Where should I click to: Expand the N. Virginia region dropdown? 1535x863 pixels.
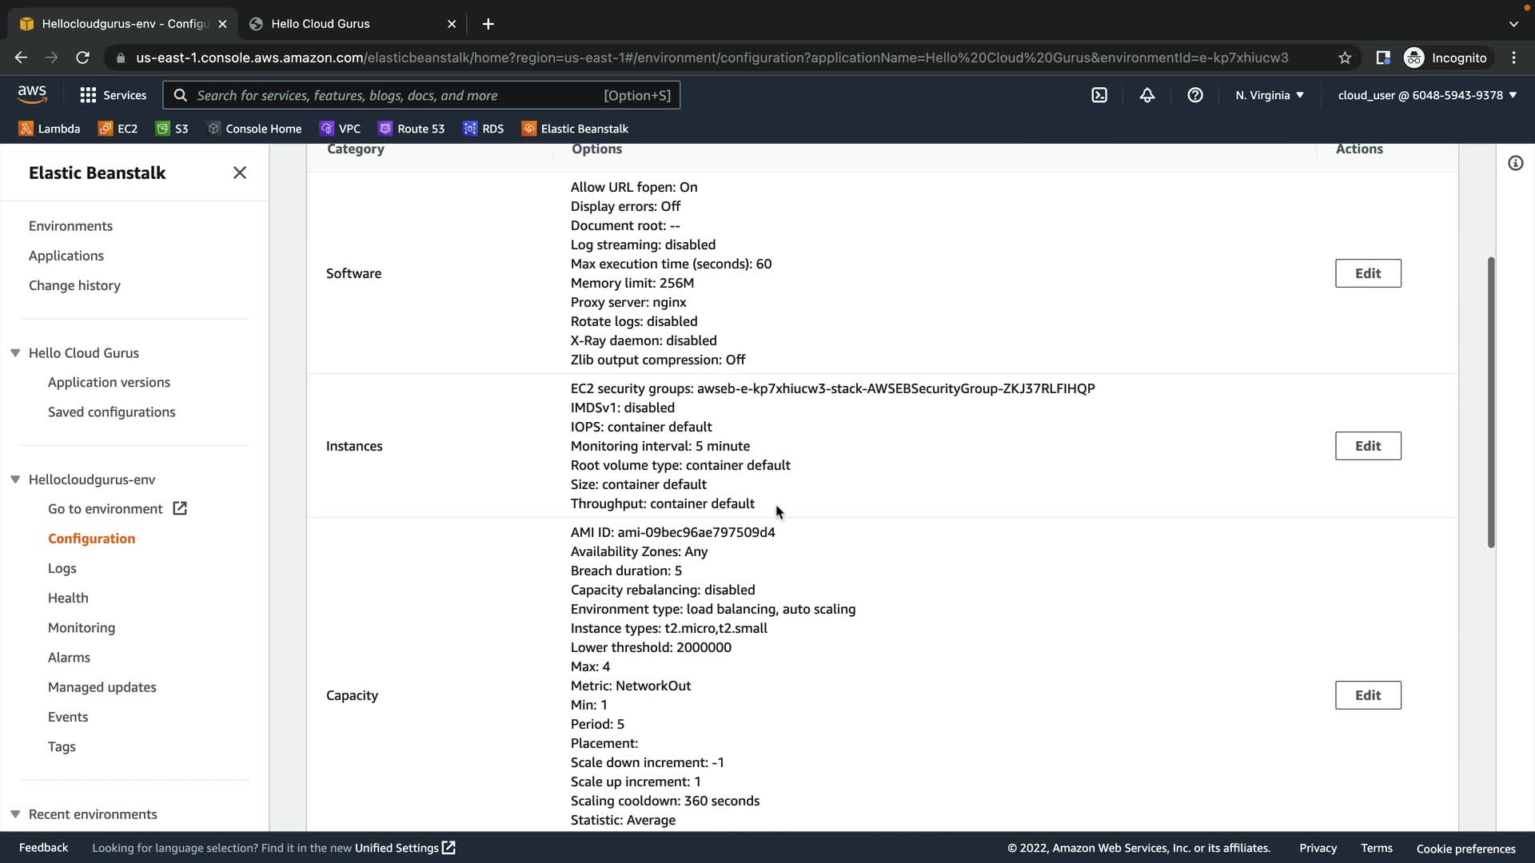(1269, 95)
